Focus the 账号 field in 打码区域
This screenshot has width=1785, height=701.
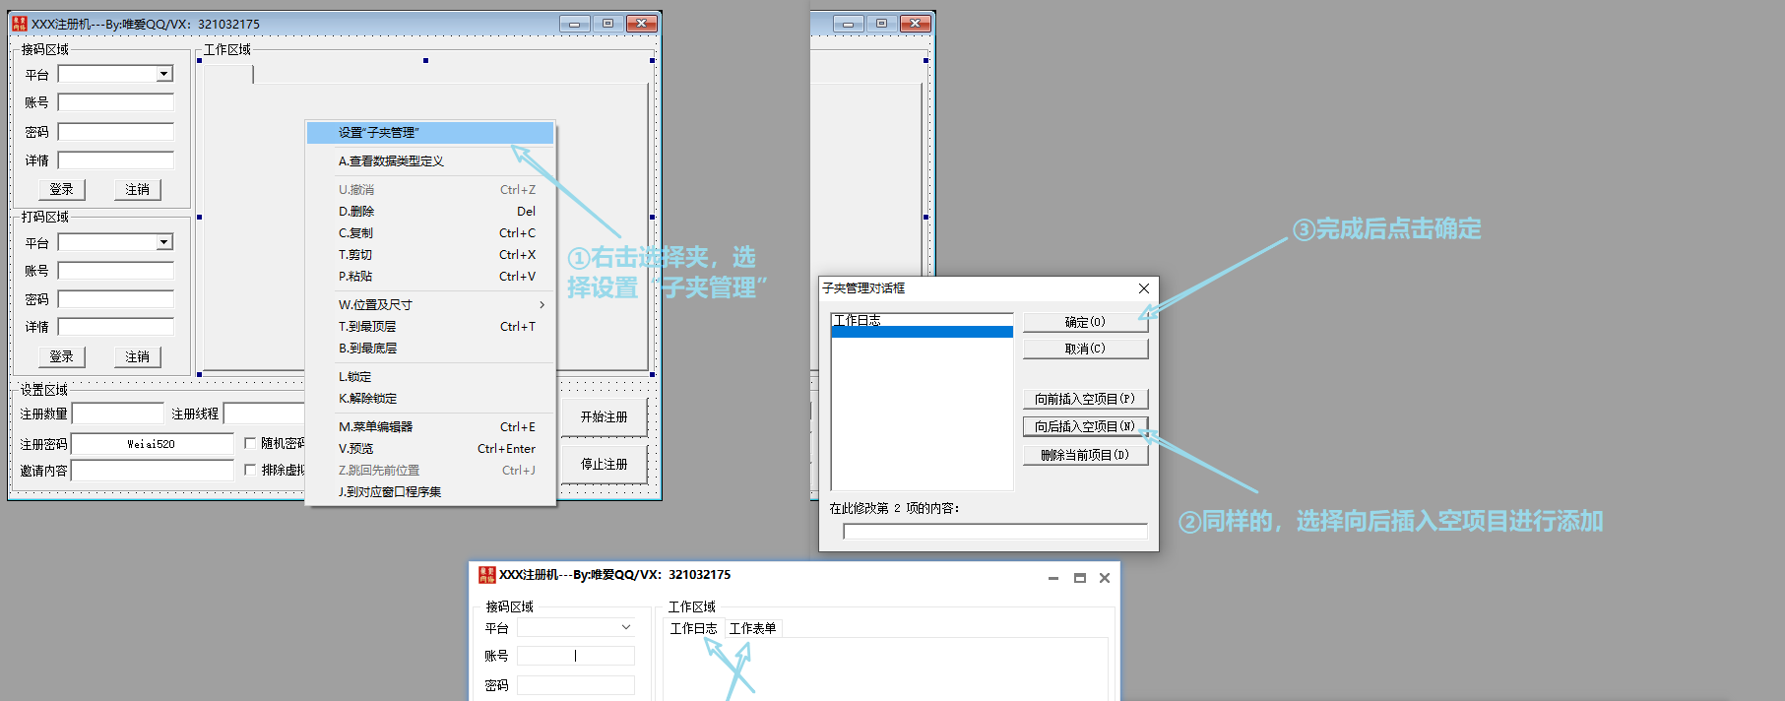point(115,271)
